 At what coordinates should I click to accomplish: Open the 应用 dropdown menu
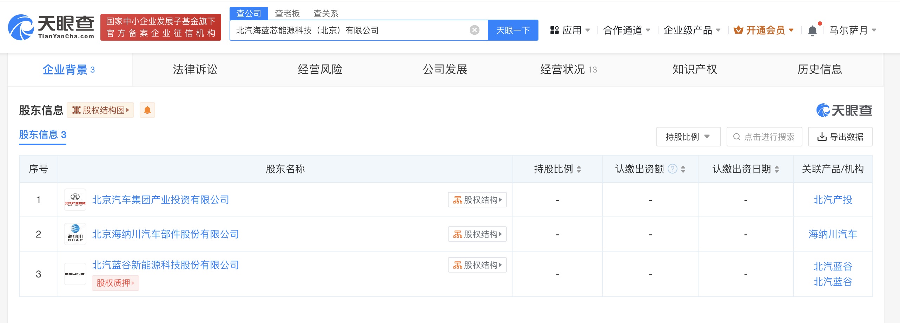570,30
